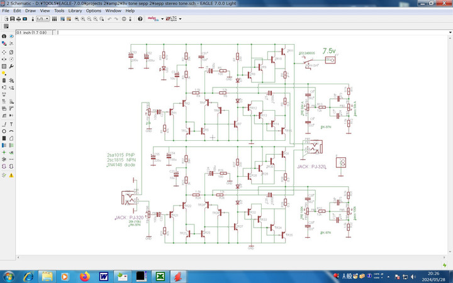Open the Draw menu
This screenshot has width=453, height=283.
click(30, 11)
